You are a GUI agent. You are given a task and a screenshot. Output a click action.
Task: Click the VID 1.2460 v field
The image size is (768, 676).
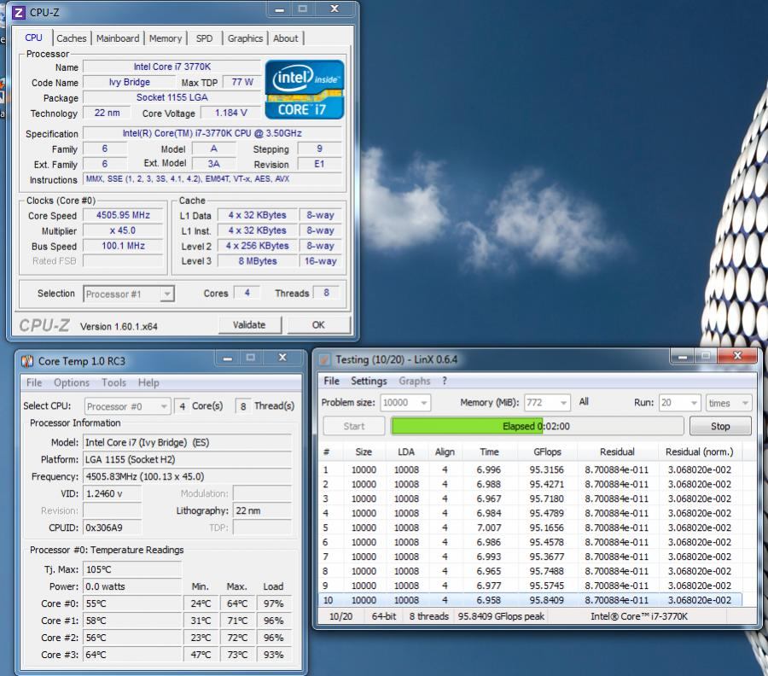tap(112, 494)
